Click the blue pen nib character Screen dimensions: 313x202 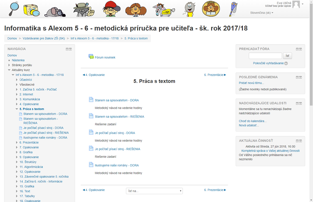233,9
